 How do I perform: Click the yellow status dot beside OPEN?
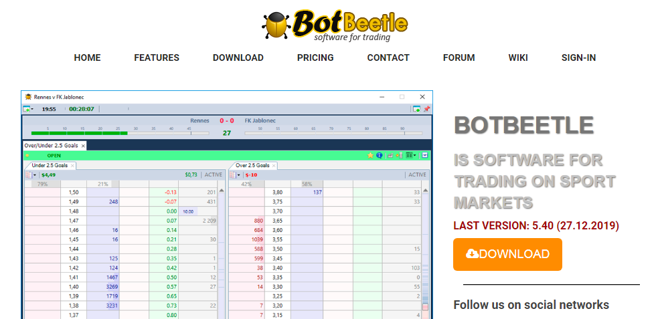[x=27, y=156]
